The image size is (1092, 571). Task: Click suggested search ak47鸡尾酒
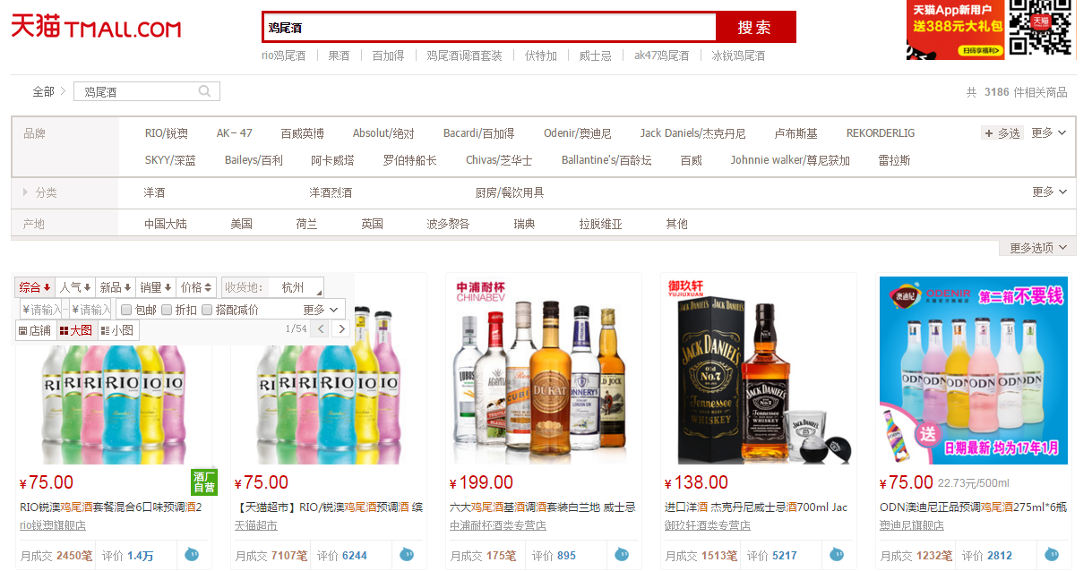(x=662, y=55)
